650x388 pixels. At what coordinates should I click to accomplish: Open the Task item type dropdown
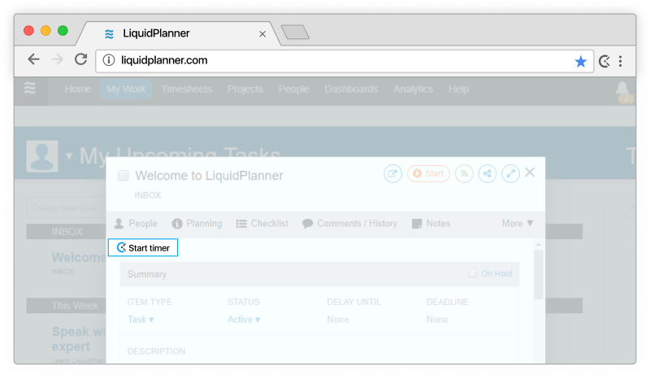click(141, 320)
